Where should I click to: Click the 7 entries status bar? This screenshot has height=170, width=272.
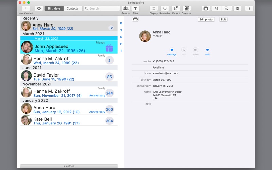pyautogui.click(x=69, y=166)
